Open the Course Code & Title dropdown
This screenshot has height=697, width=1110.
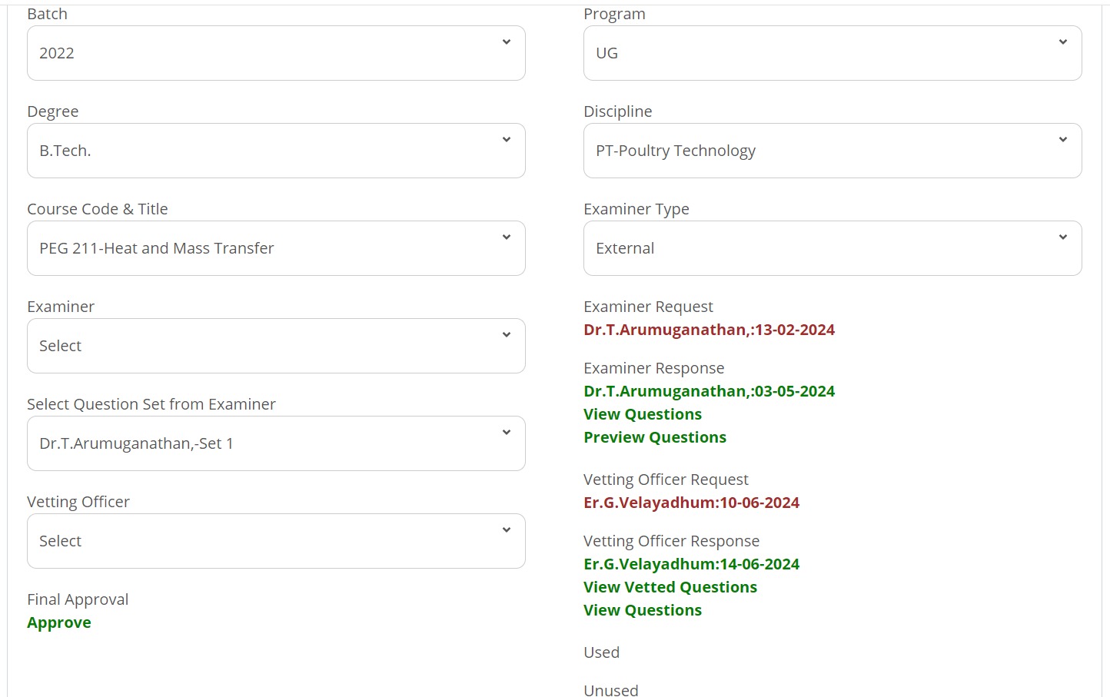coord(275,248)
